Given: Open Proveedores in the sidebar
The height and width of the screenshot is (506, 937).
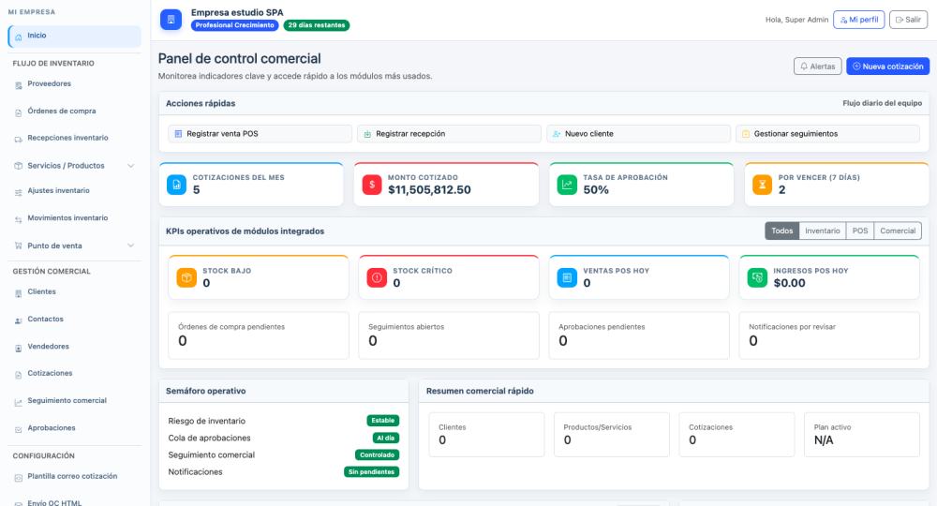Looking at the screenshot, I should [49, 83].
